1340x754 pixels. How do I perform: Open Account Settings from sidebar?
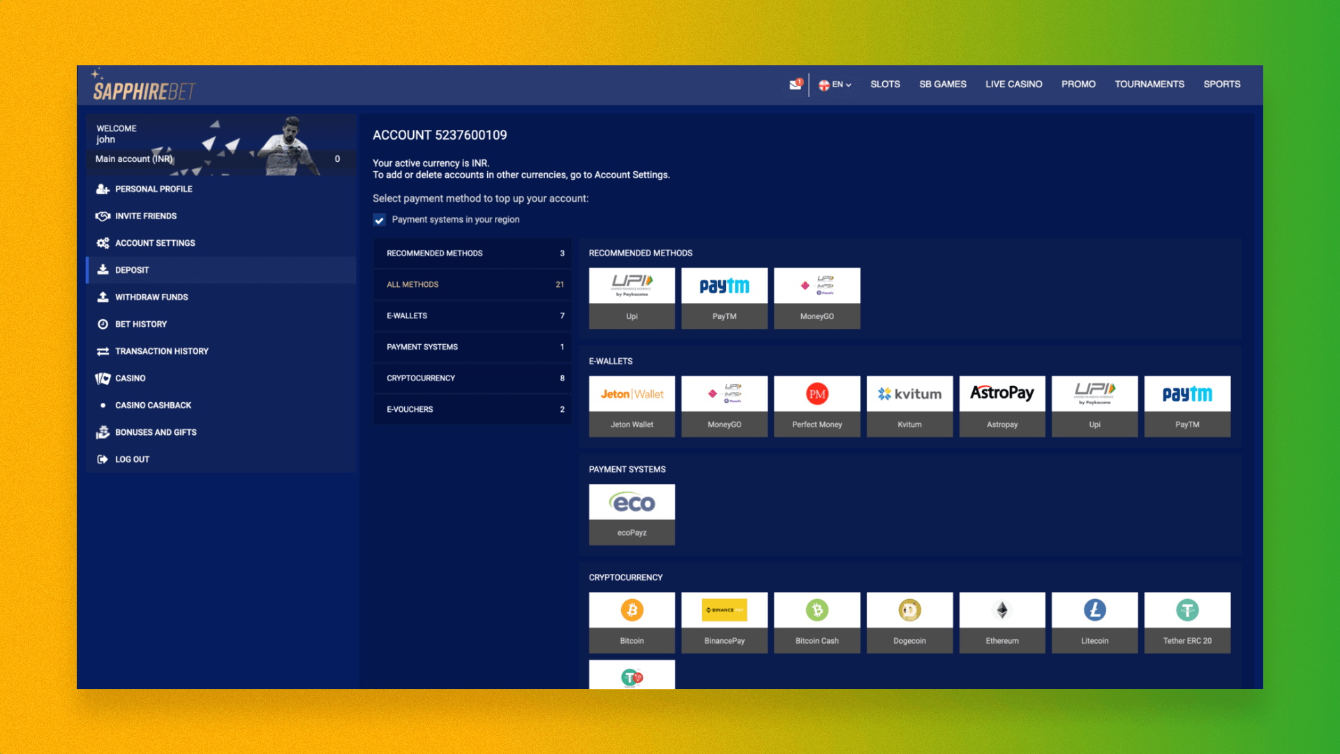point(155,242)
